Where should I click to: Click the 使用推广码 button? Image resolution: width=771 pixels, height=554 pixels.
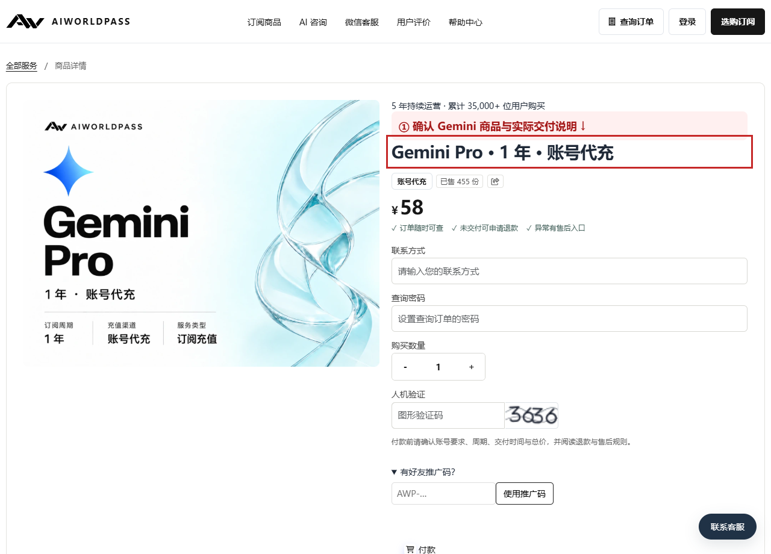click(x=525, y=493)
